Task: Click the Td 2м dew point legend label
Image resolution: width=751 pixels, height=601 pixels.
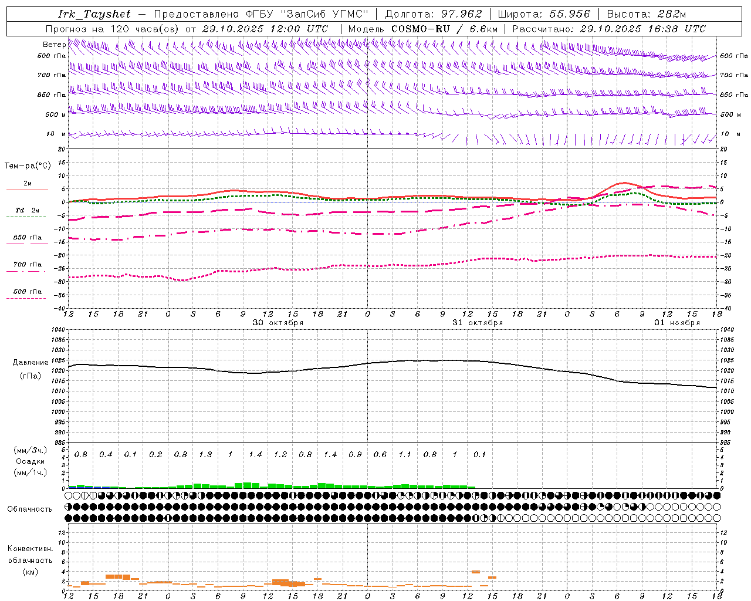Action: pos(27,210)
